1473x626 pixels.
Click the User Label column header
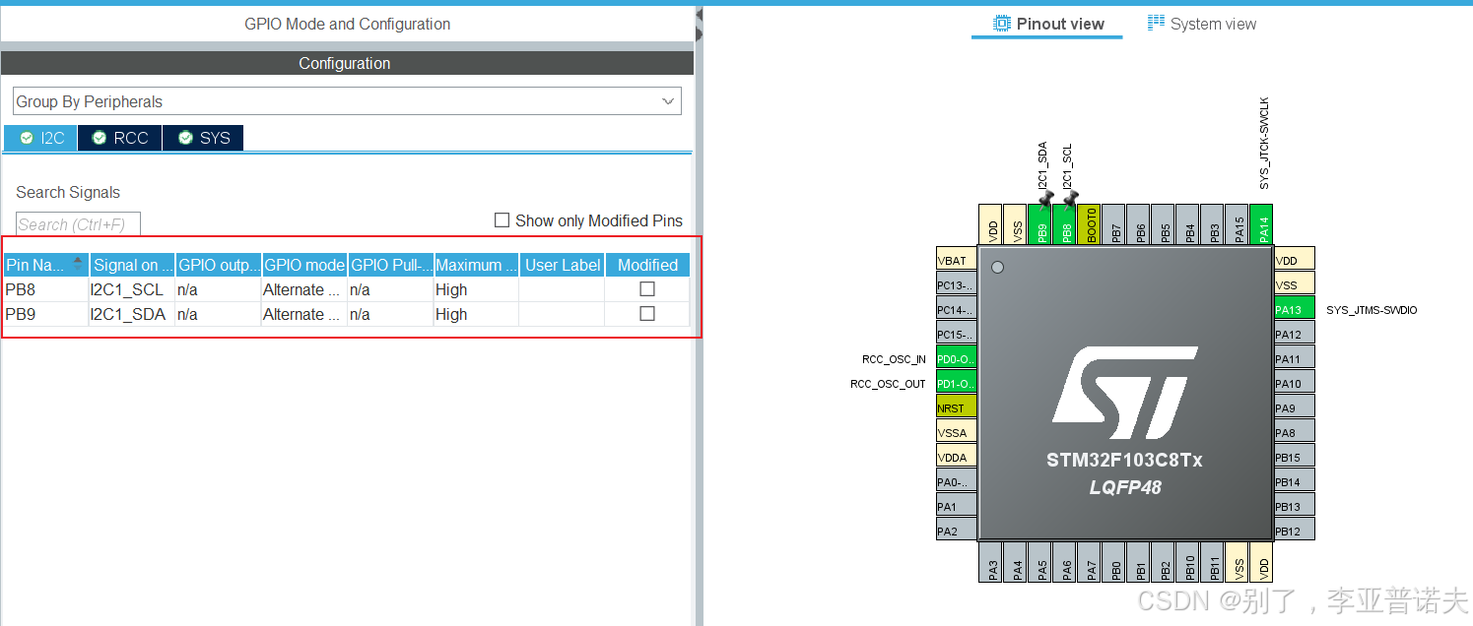(562, 265)
